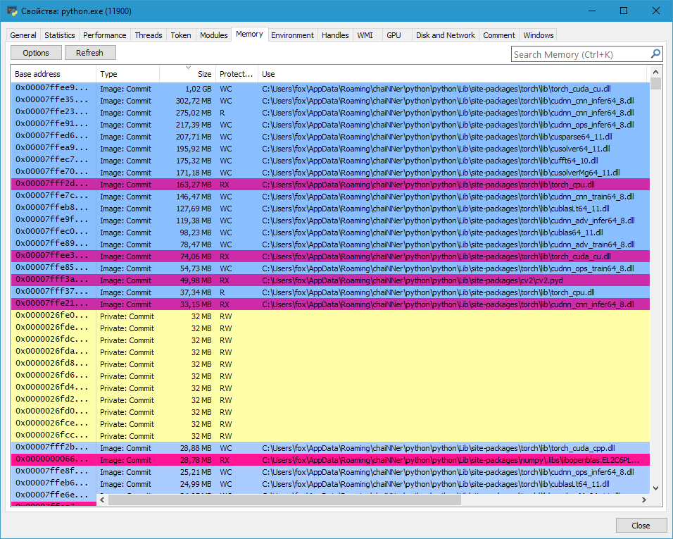Screen dimensions: 673x539
Task: Click horizontal scrollbar right arrow
Action: click(644, 500)
